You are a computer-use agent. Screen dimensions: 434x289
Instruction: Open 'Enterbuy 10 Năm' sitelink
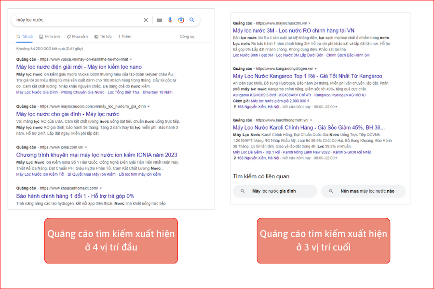158,92
